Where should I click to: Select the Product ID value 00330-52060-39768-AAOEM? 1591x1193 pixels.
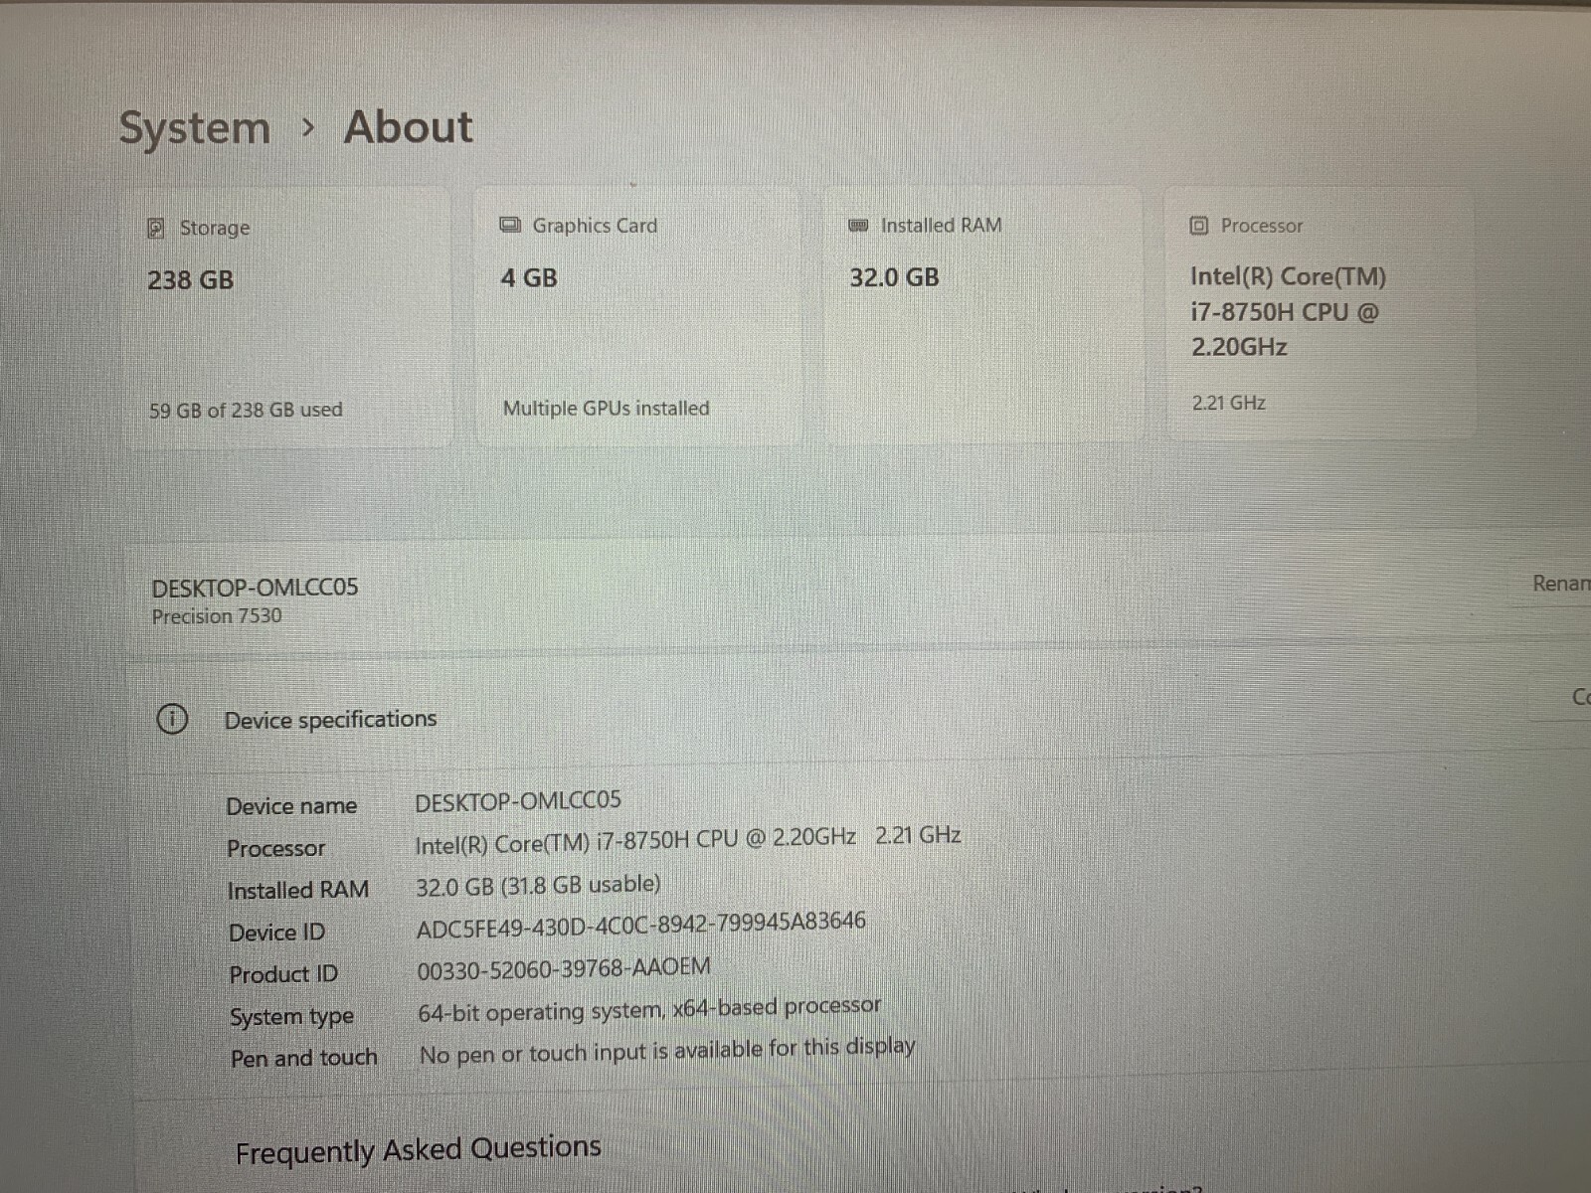pyautogui.click(x=564, y=968)
